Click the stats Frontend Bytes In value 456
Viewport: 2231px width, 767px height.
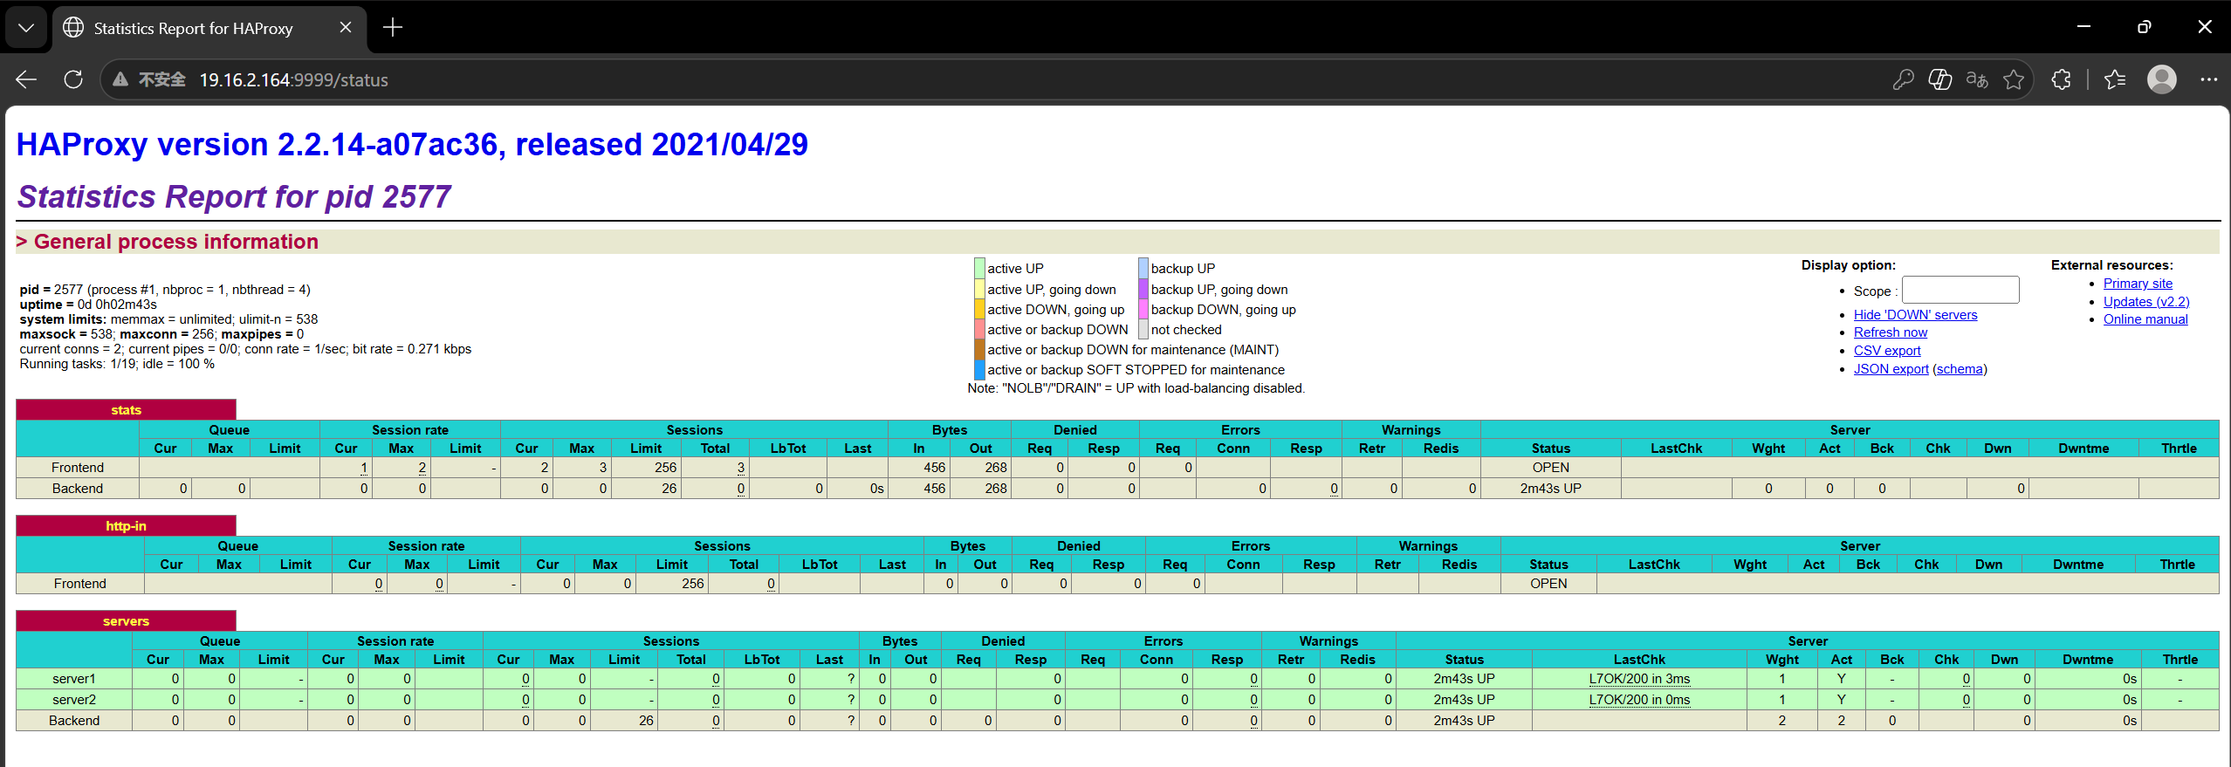point(934,468)
